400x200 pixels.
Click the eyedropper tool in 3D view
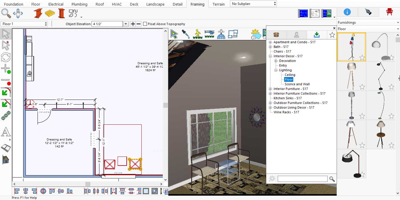tap(186, 34)
